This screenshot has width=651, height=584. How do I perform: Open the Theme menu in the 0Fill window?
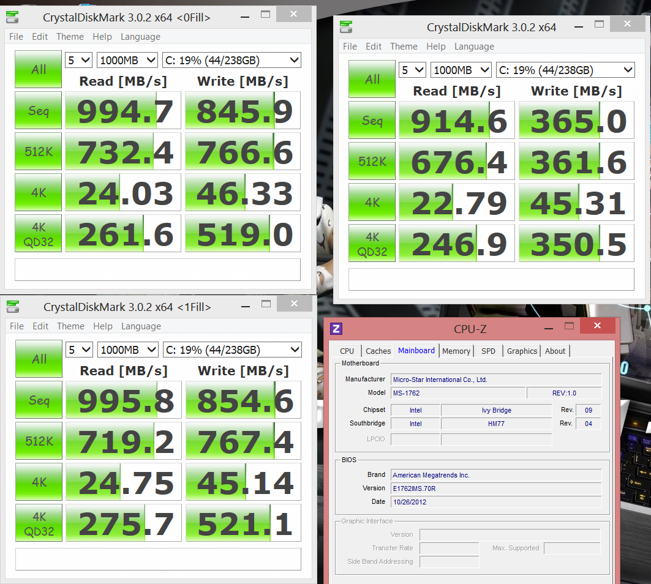click(70, 37)
